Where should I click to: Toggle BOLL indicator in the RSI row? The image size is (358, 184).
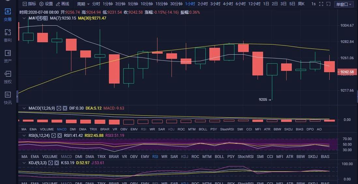[219, 157]
